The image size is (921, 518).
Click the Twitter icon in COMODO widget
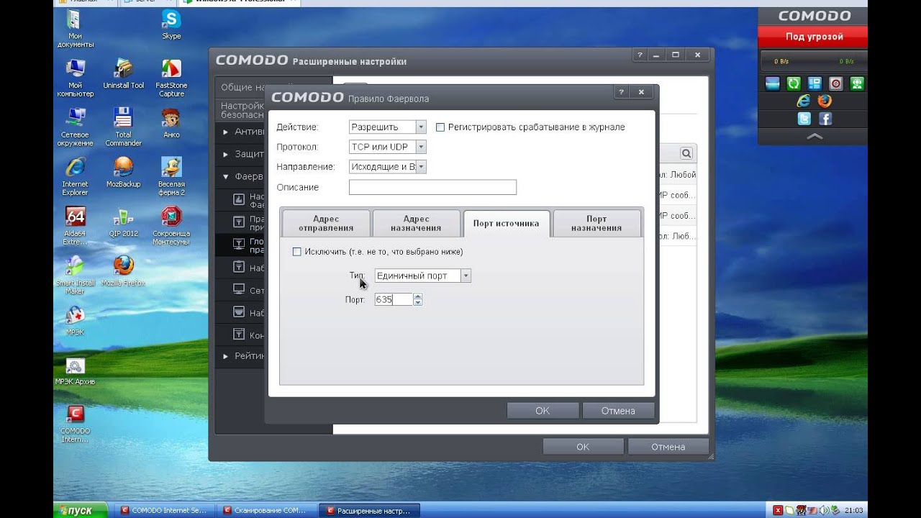coord(804,119)
